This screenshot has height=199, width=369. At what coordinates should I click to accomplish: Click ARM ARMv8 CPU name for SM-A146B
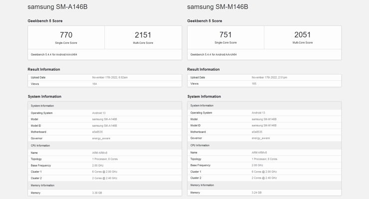(x=100, y=153)
